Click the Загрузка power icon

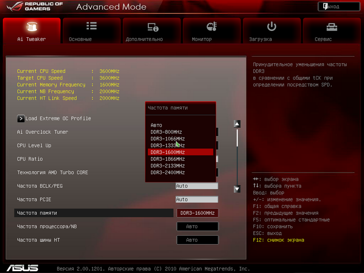(271, 26)
